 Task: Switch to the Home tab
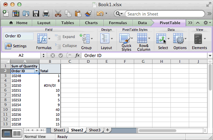pos(18,23)
